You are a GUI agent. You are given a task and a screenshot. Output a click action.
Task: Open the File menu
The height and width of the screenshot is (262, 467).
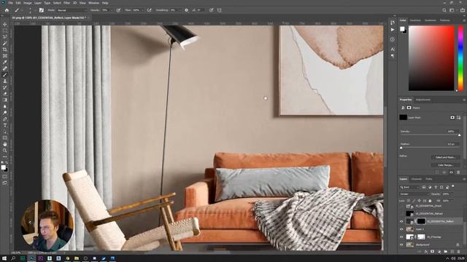[10, 3]
